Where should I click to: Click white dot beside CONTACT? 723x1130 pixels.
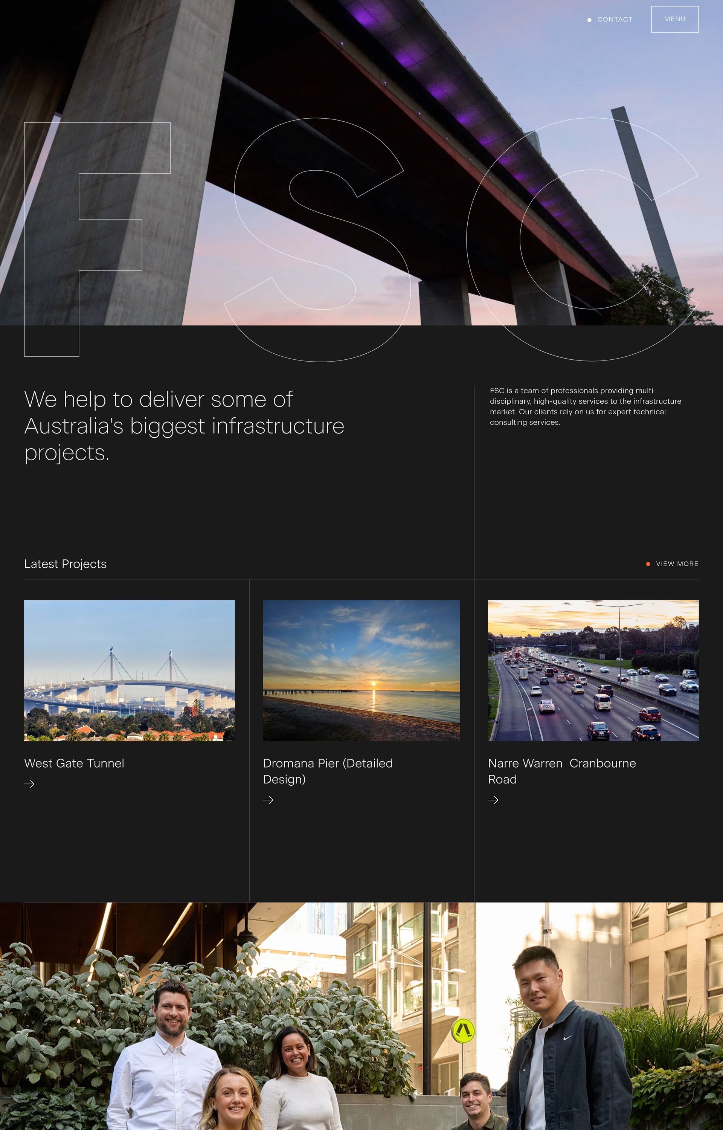(x=589, y=20)
